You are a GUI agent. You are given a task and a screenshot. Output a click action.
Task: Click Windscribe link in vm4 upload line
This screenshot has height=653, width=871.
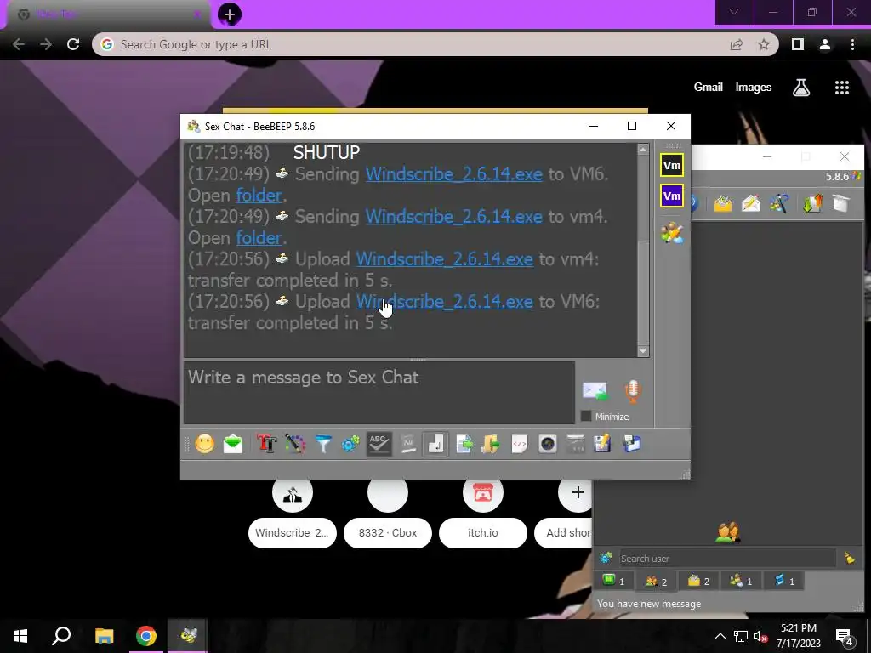444,258
